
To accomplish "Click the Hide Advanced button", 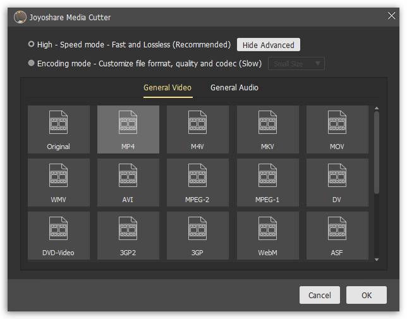I will (x=269, y=45).
